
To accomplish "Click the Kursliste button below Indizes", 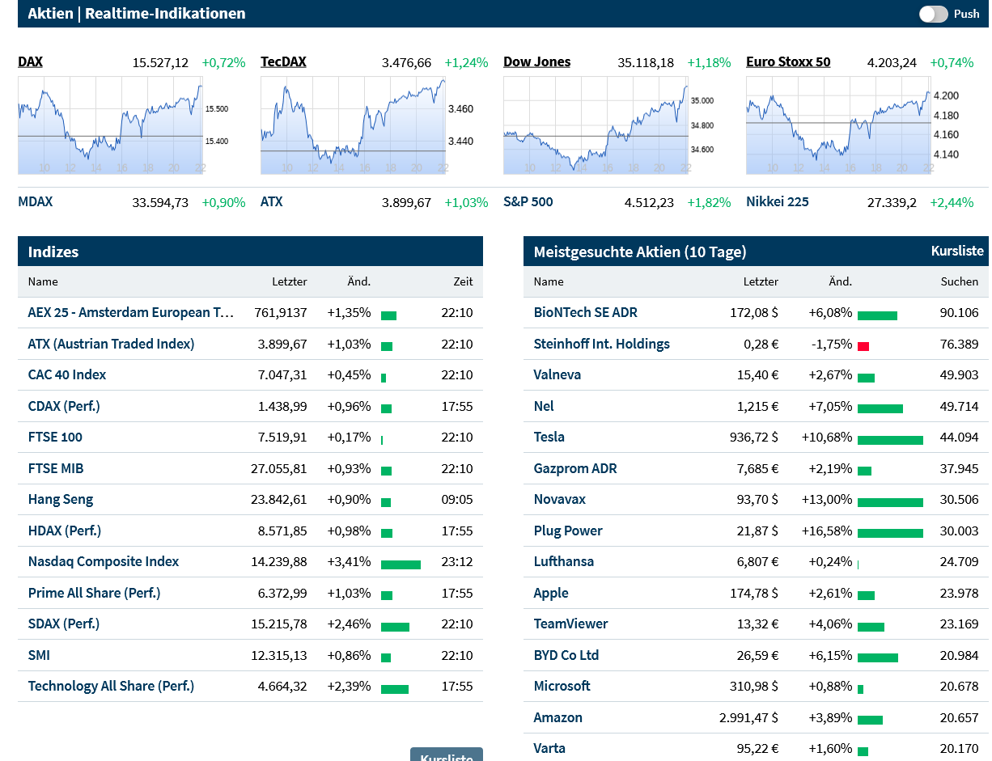I will tap(447, 755).
